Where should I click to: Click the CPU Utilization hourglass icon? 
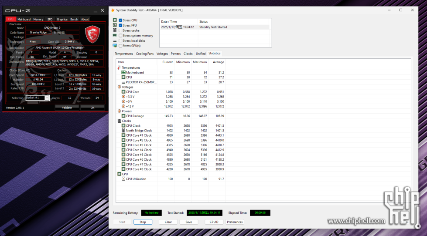tap(123, 179)
